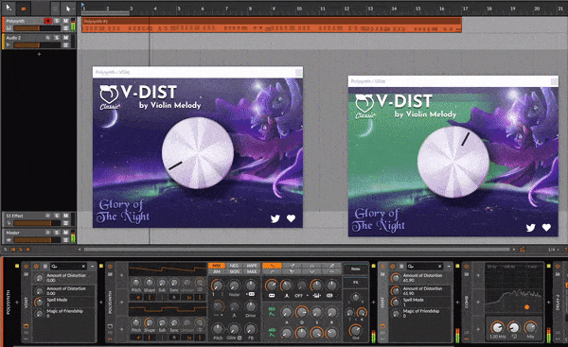The height and width of the screenshot is (347, 568).
Task: Click the heart icon in right V-DIST window
Action: [x=546, y=227]
